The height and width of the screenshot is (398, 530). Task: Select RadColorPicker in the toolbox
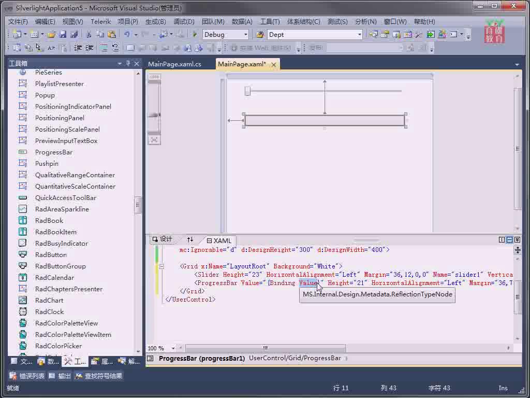click(58, 346)
